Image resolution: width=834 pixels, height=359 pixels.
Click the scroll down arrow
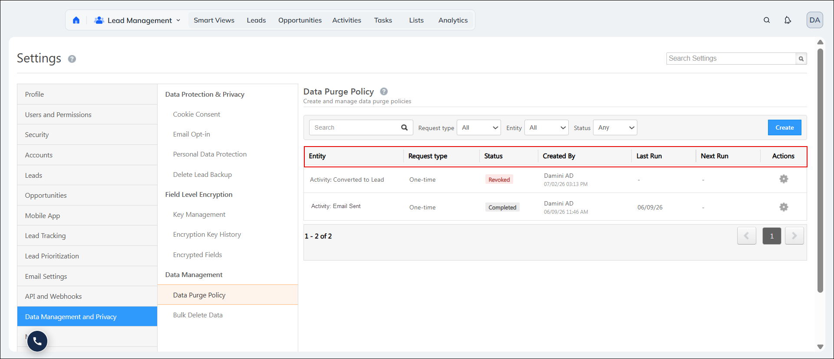pos(820,346)
